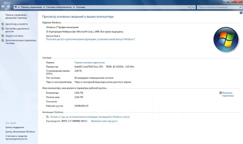Open the Help question mark icon

[x=241, y=13]
